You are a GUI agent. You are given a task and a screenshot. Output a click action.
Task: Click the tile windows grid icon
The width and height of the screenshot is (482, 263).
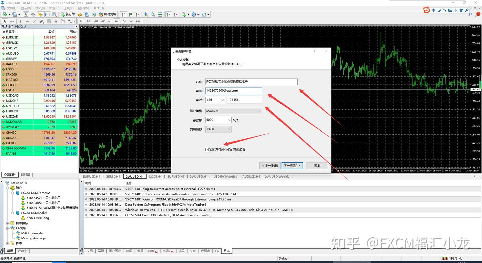(160, 14)
